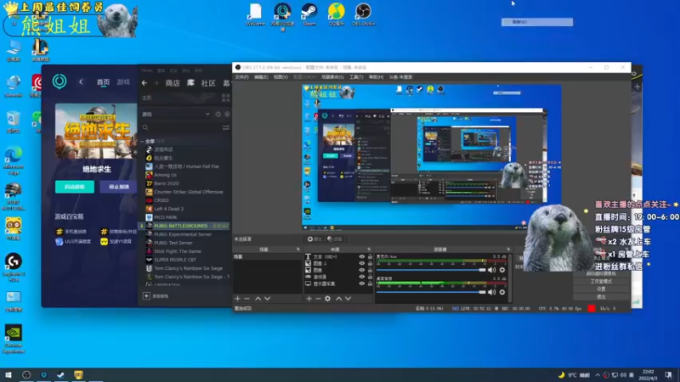Move scene down arrow in scenes panel
This screenshot has width=680, height=382.
click(x=268, y=299)
